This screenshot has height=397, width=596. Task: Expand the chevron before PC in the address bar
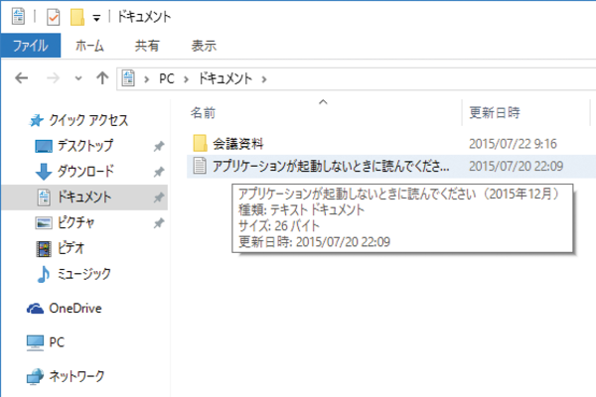coord(146,79)
